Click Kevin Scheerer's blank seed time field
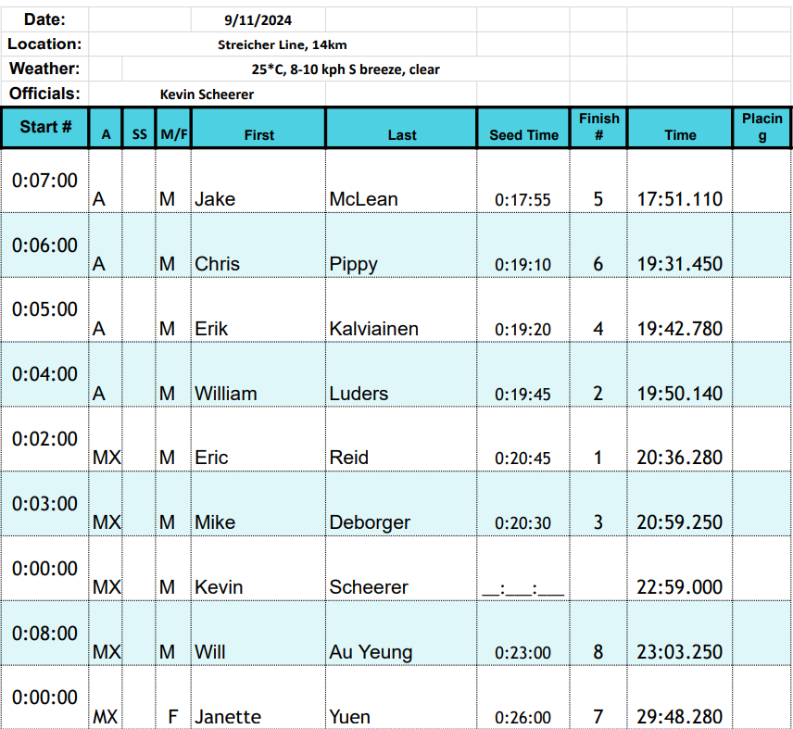 click(522, 569)
